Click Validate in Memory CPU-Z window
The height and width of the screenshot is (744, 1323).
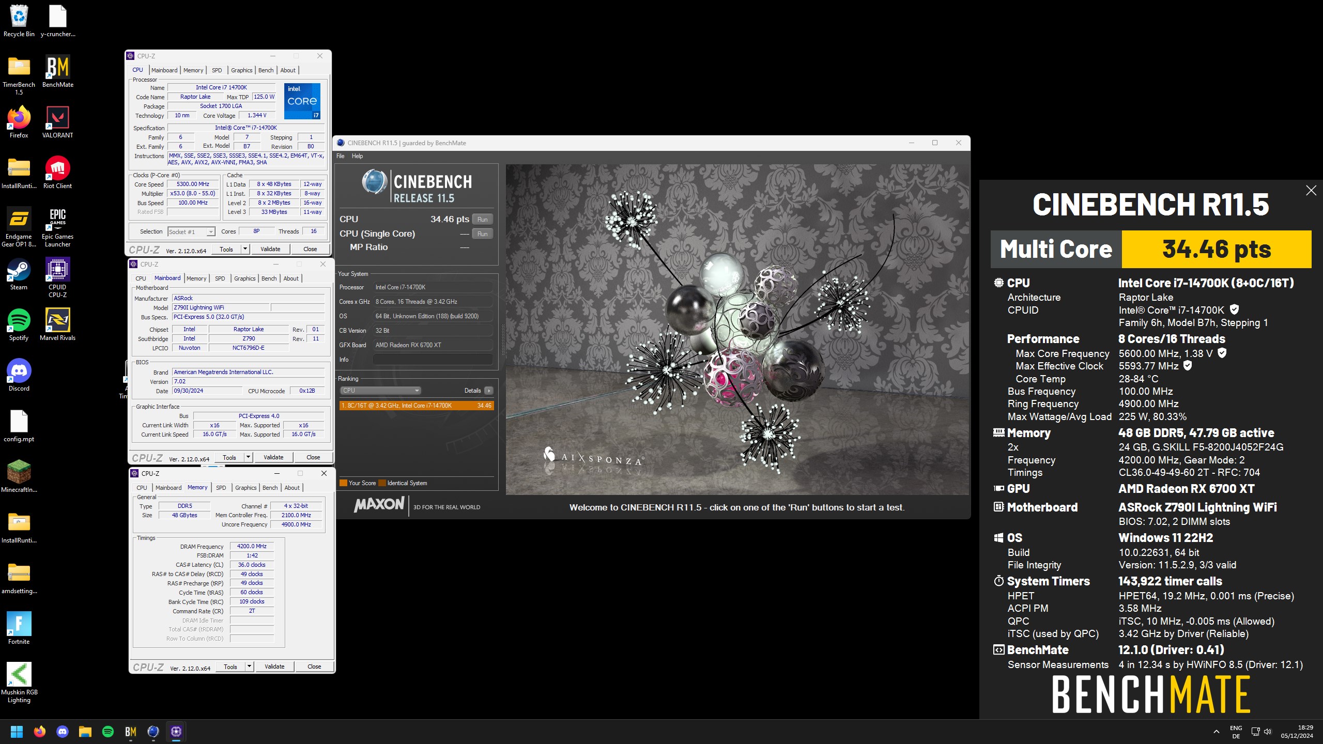pos(274,667)
